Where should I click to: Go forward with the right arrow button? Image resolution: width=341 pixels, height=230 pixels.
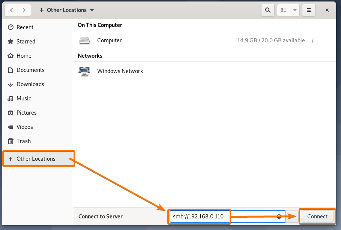[x=24, y=10]
